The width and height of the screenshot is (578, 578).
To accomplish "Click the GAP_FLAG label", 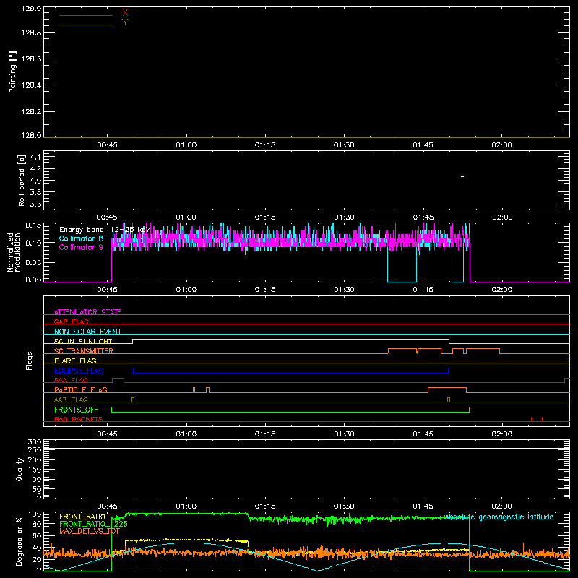I will coord(71,322).
